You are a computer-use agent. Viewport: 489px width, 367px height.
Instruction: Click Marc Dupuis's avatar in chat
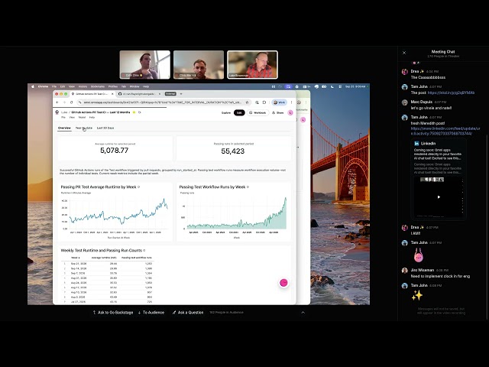pyautogui.click(x=405, y=102)
